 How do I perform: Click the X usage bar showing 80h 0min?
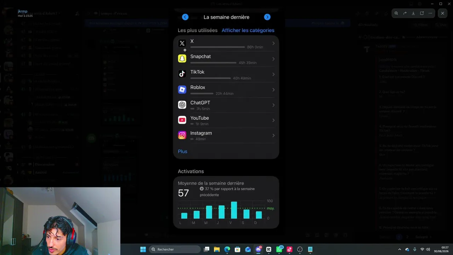pos(218,47)
